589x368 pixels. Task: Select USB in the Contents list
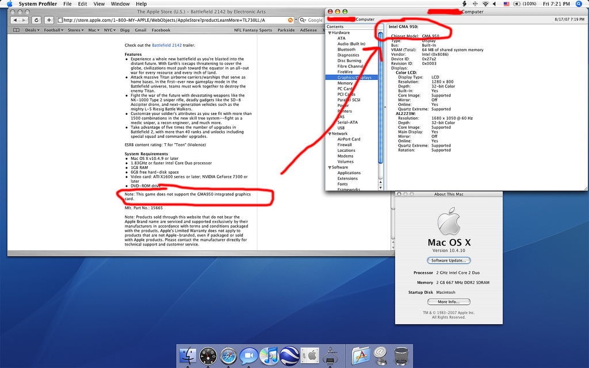[341, 128]
